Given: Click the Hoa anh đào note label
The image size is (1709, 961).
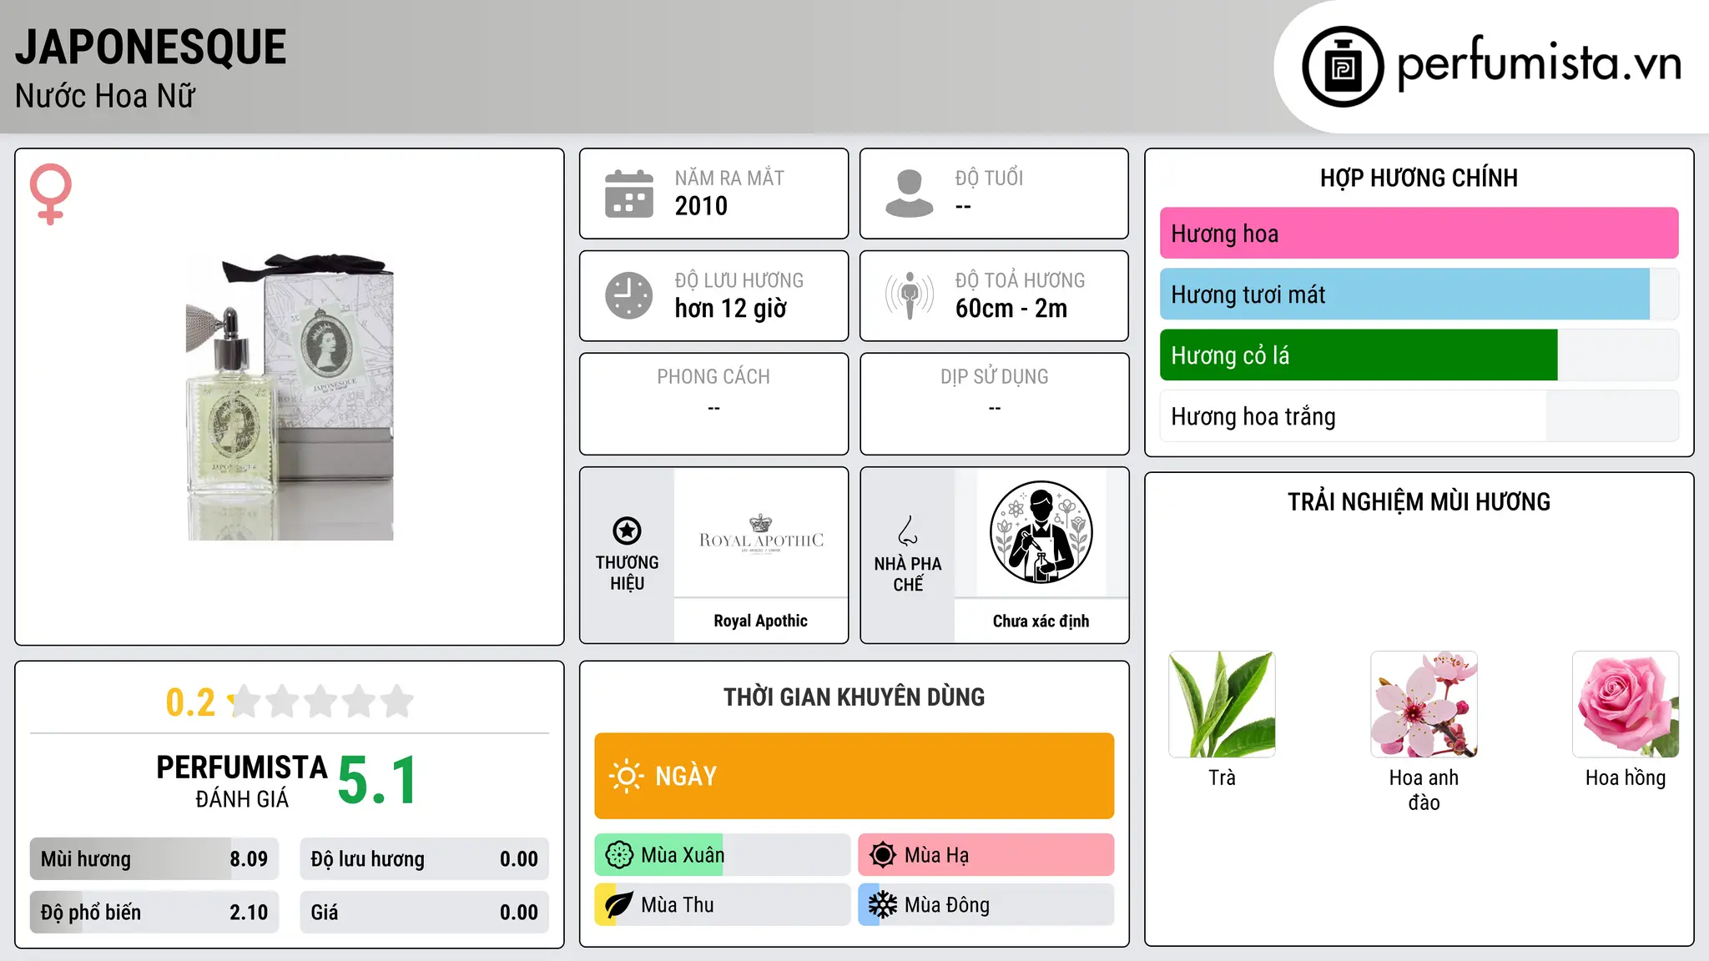Looking at the screenshot, I should point(1424,790).
